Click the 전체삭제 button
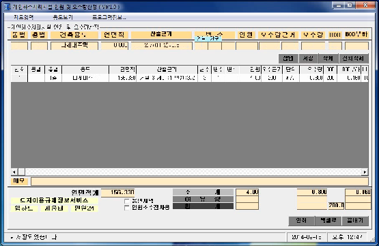The image size is (379, 246). coord(353,58)
